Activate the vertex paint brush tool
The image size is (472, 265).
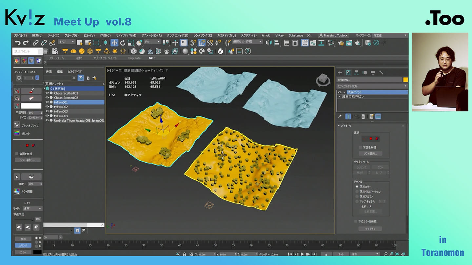pyautogui.click(x=31, y=91)
